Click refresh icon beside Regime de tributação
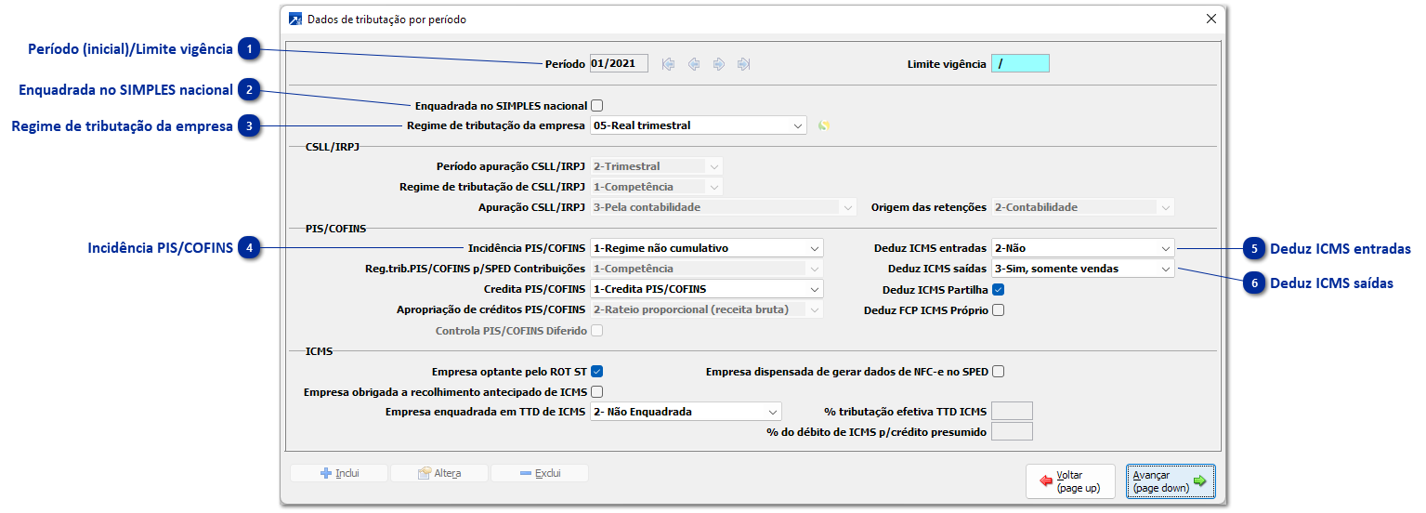The width and height of the screenshot is (1426, 513). 823,125
